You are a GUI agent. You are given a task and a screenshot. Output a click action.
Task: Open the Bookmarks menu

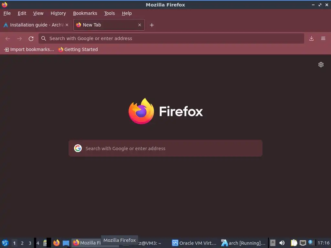(85, 13)
